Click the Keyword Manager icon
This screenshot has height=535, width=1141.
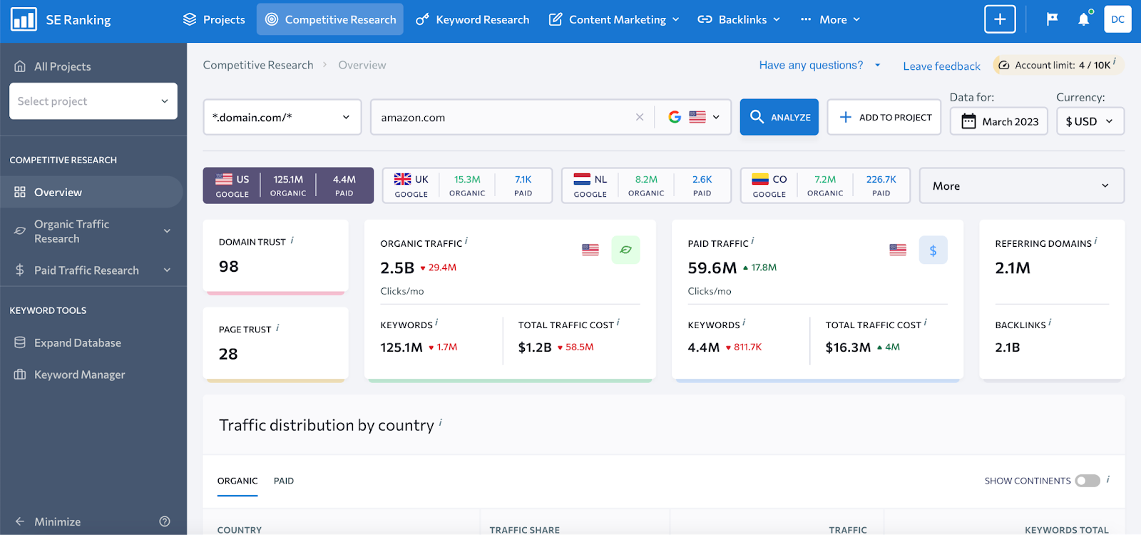tap(20, 374)
